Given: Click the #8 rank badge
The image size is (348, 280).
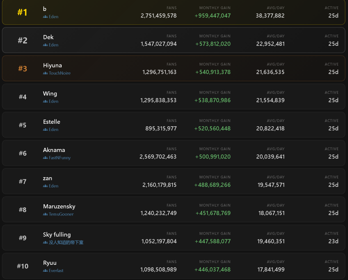Looking at the screenshot, I should pos(23,210).
